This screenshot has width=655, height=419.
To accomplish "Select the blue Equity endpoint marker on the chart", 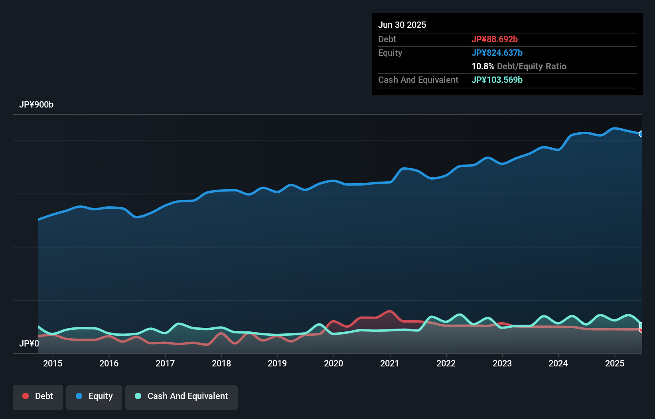I will pos(641,134).
